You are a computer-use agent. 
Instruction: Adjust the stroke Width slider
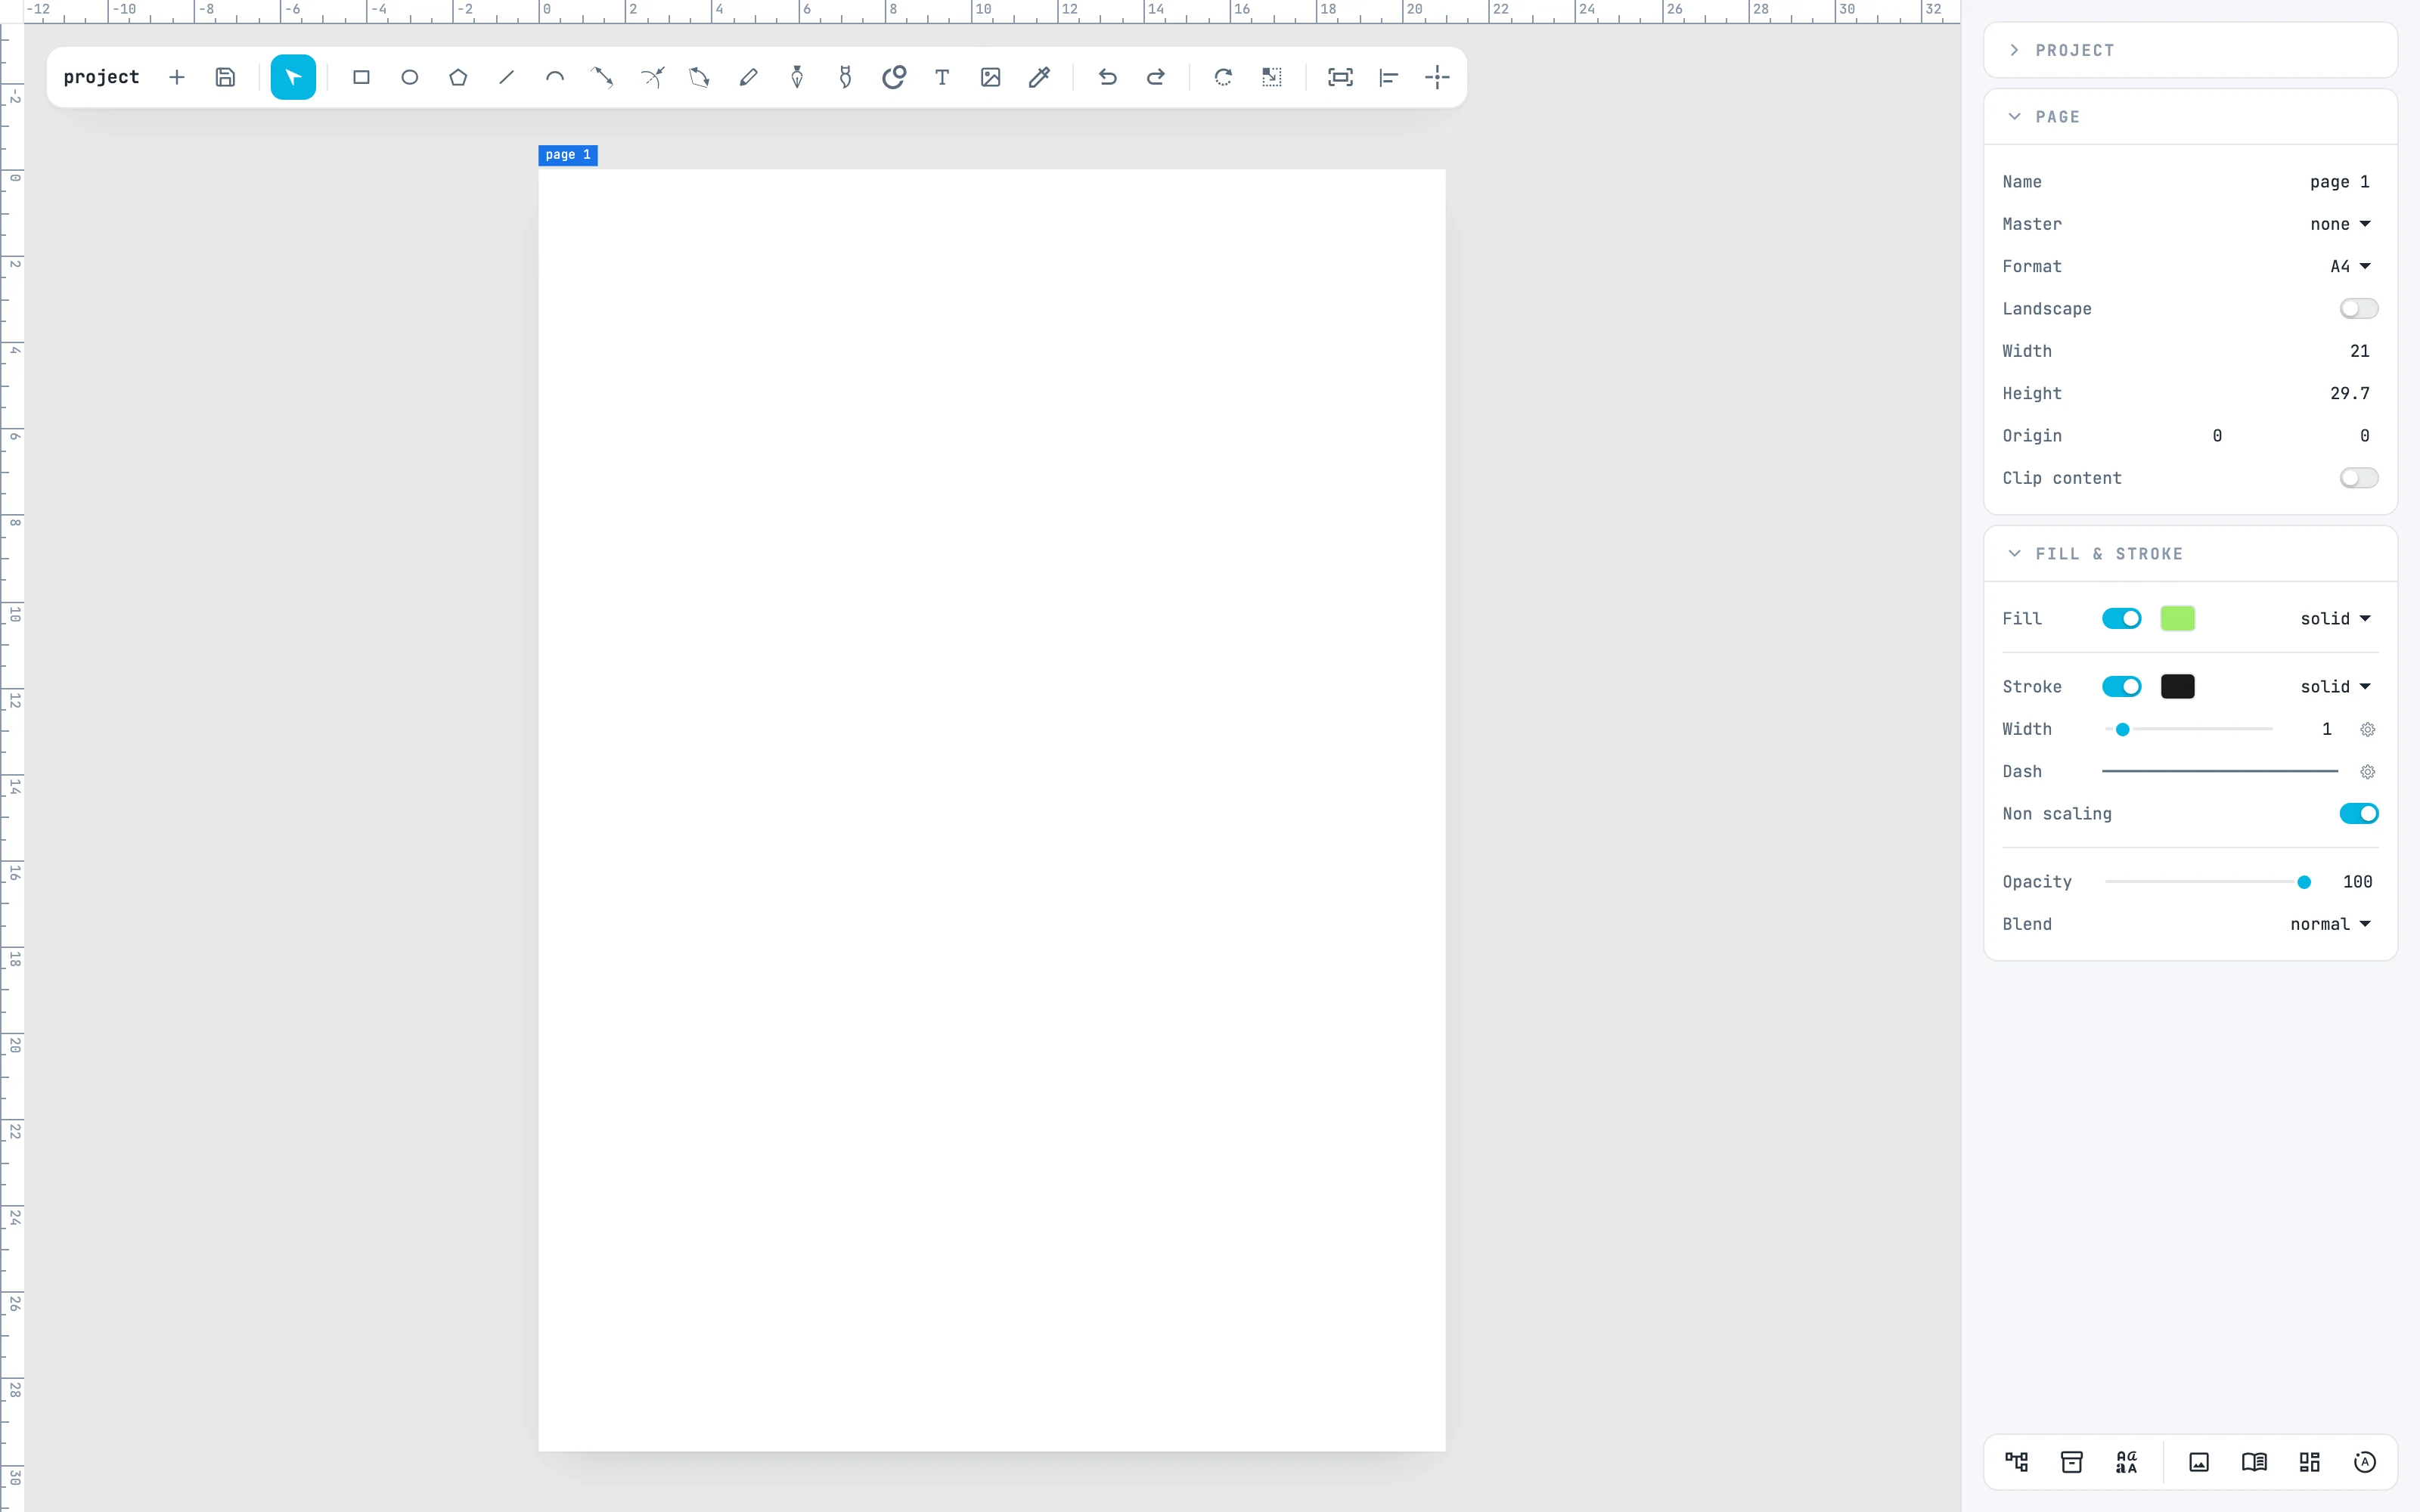pyautogui.click(x=2188, y=730)
